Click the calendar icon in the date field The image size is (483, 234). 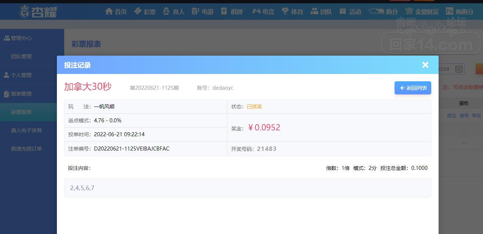[x=459, y=69]
